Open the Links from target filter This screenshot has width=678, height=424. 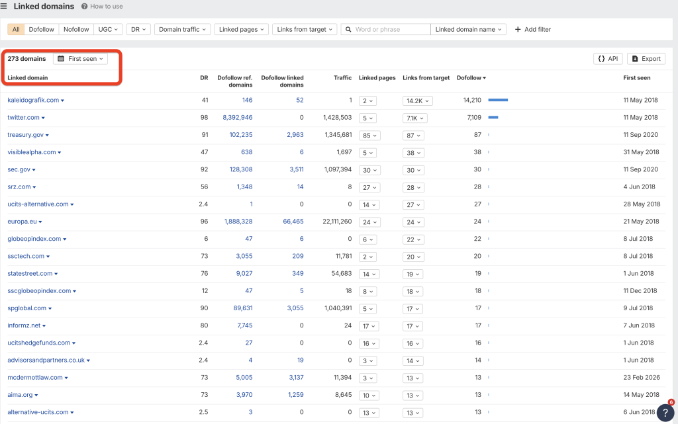(305, 29)
